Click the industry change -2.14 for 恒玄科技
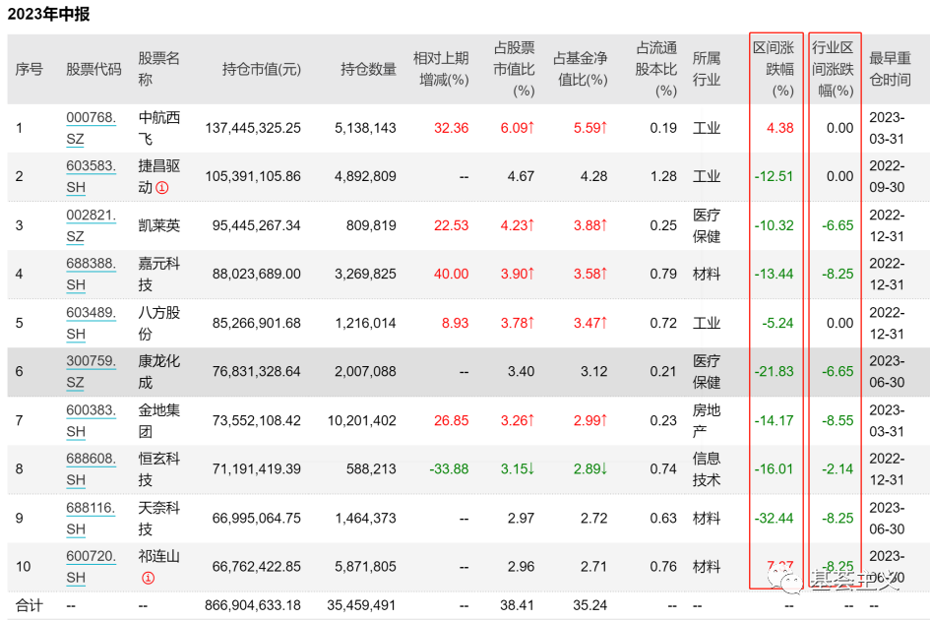 tap(838, 469)
